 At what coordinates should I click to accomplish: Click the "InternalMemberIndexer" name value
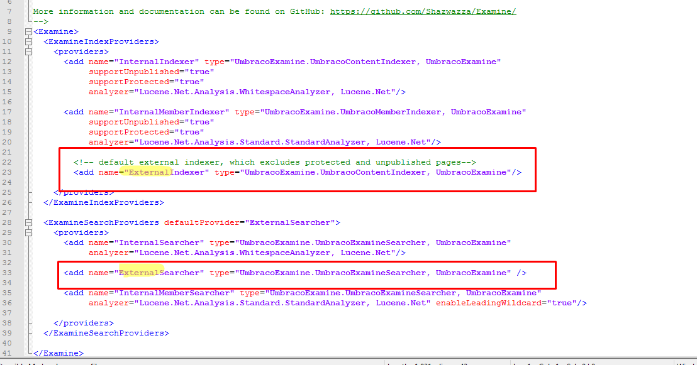point(172,112)
